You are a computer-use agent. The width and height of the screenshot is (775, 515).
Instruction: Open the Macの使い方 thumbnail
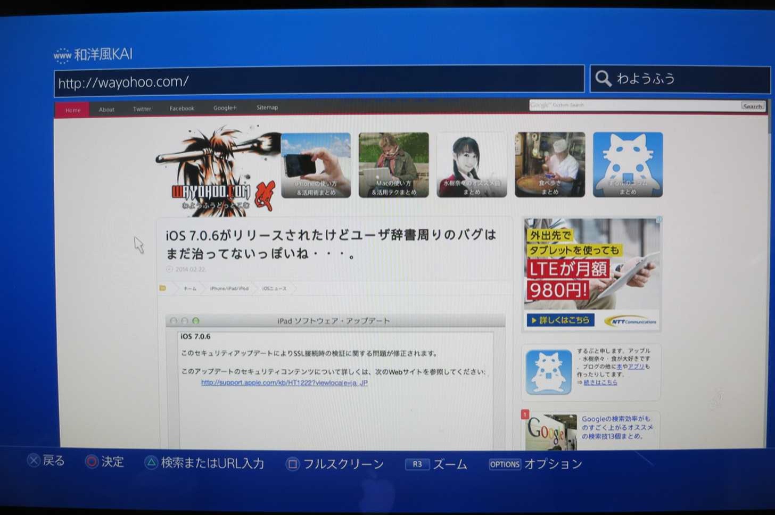(x=393, y=165)
